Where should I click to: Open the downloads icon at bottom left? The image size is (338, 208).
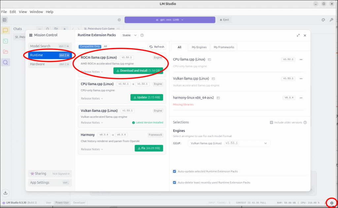pyautogui.click(x=6, y=193)
